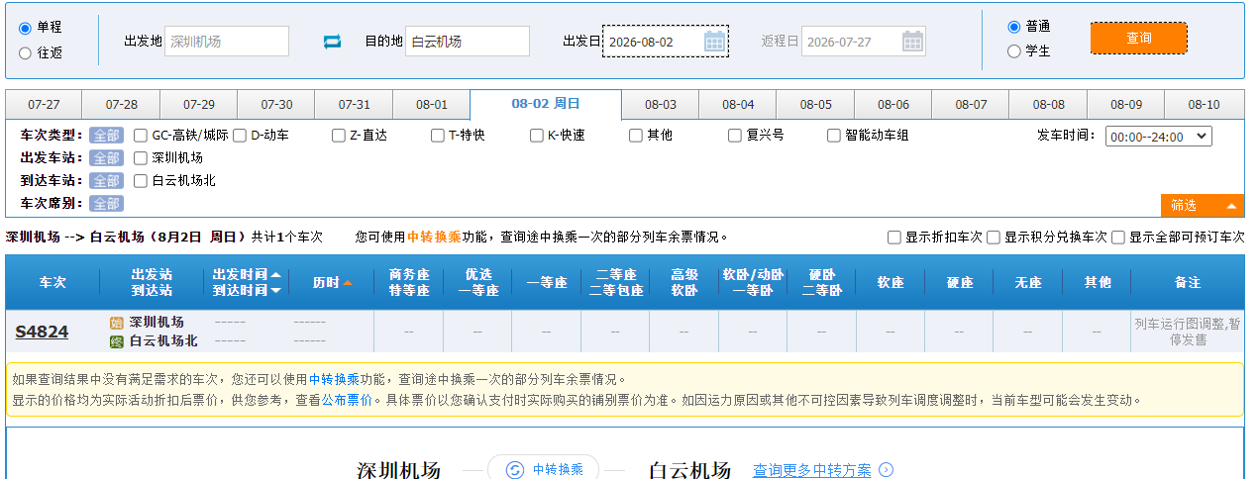Viewport: 1259px width, 479px height.
Task: Sort ascending by 出发时间 arrow
Action: coord(275,275)
